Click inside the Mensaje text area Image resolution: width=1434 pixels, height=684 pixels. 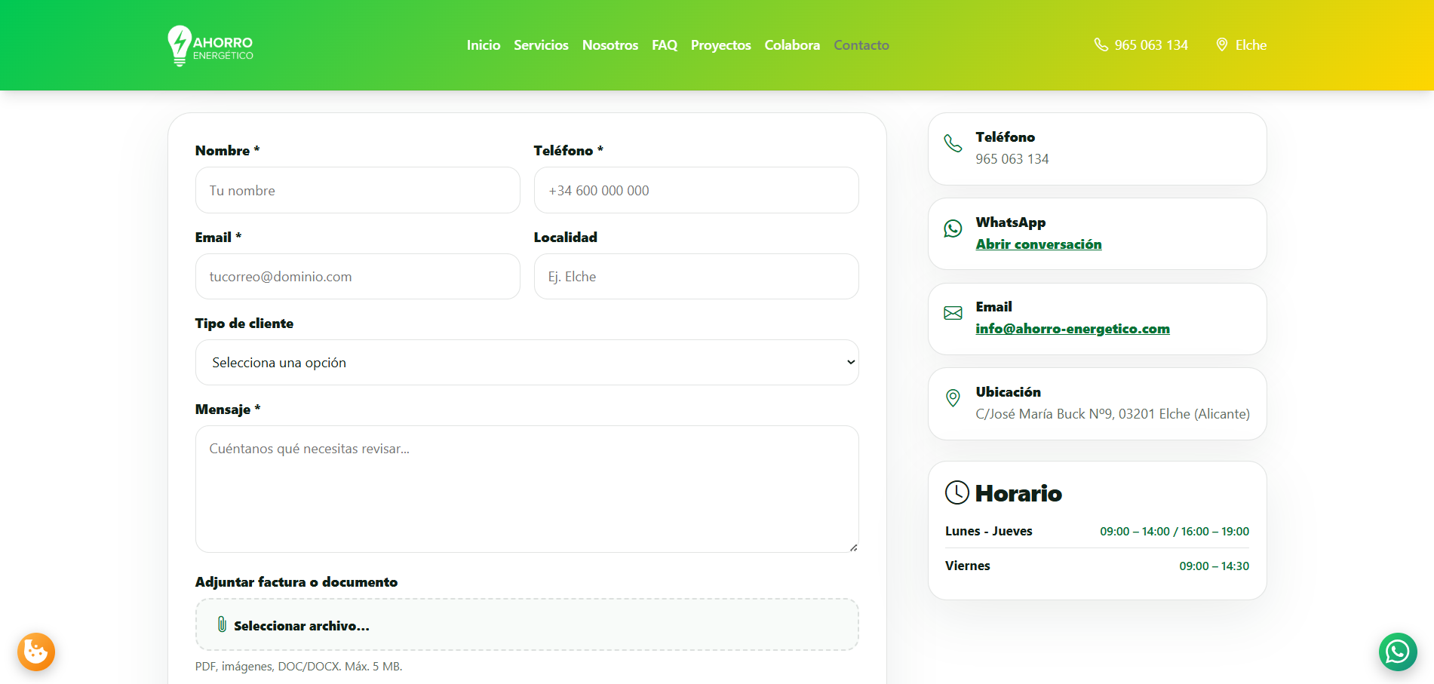pyautogui.click(x=527, y=489)
